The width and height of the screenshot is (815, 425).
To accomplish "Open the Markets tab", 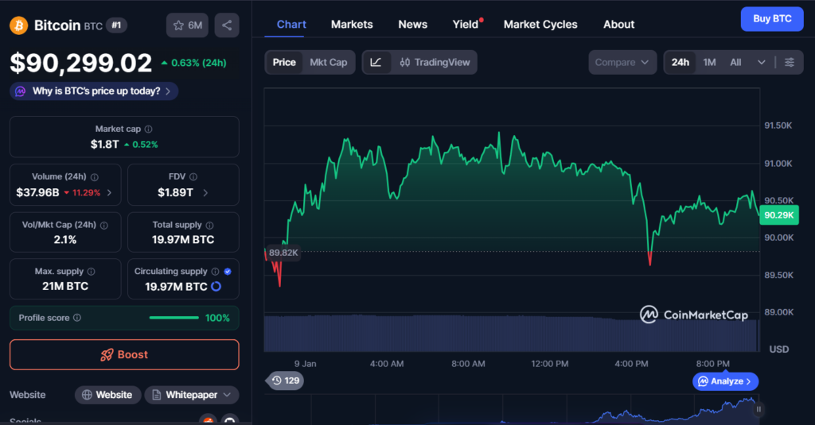I will point(352,25).
